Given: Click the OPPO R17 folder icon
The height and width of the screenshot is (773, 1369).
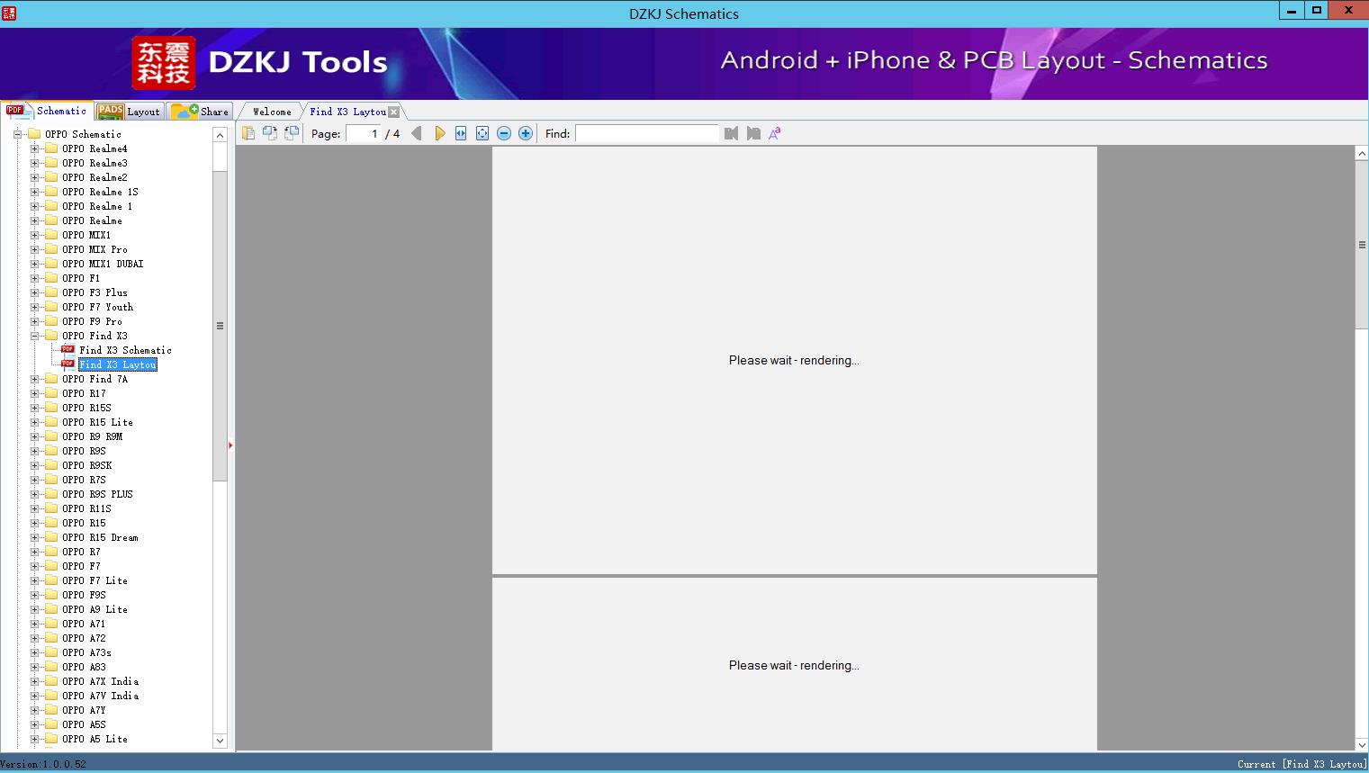Looking at the screenshot, I should 51,393.
